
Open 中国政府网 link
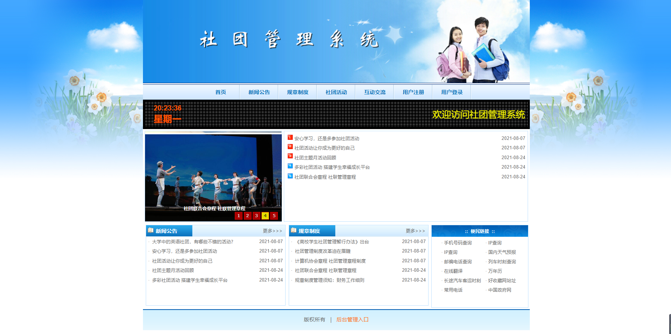[499, 290]
